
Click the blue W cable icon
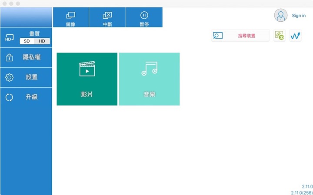296,36
